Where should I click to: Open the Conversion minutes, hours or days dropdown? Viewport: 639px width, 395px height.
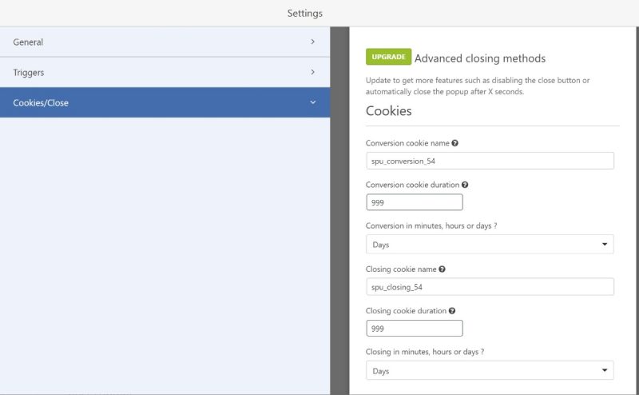coord(490,245)
